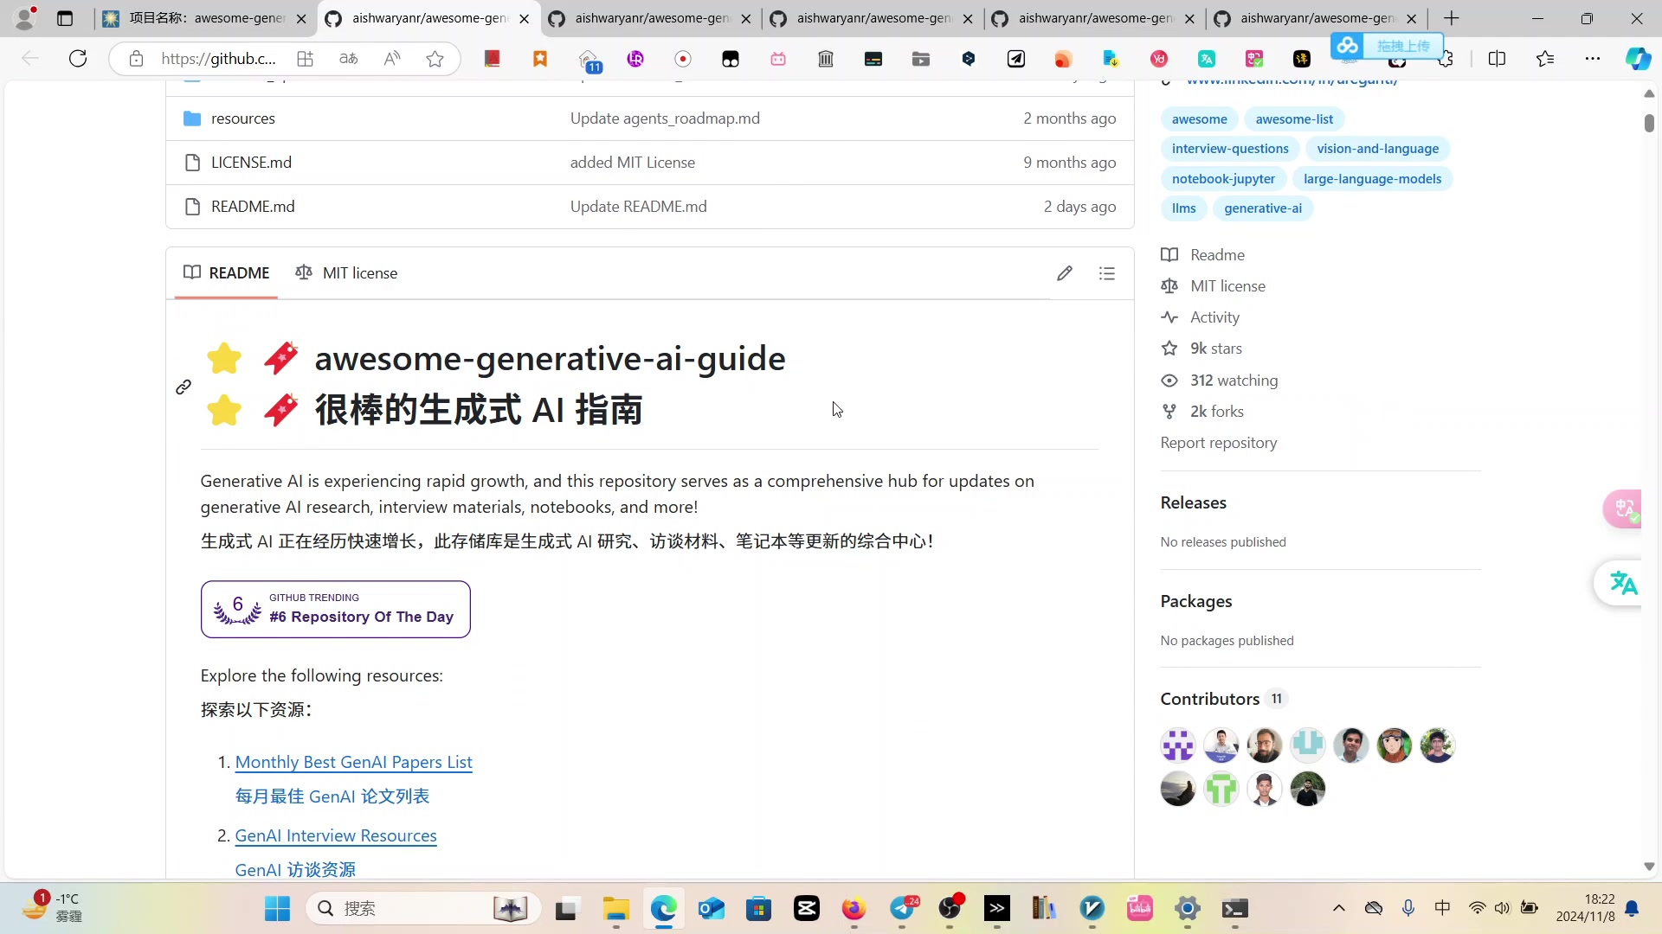
Task: Open the first contributor avatar
Action: click(x=1177, y=745)
